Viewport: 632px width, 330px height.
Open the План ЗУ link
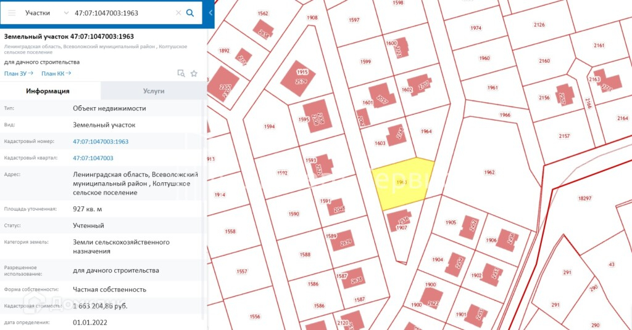click(x=19, y=73)
